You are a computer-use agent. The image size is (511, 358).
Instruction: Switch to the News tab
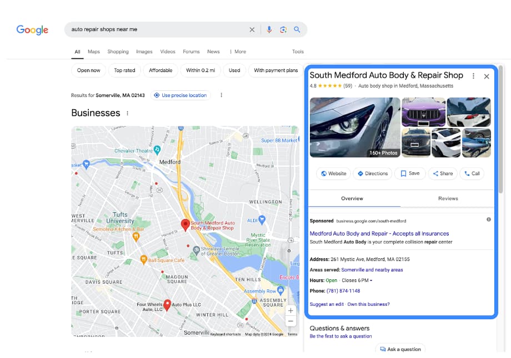pyautogui.click(x=213, y=52)
